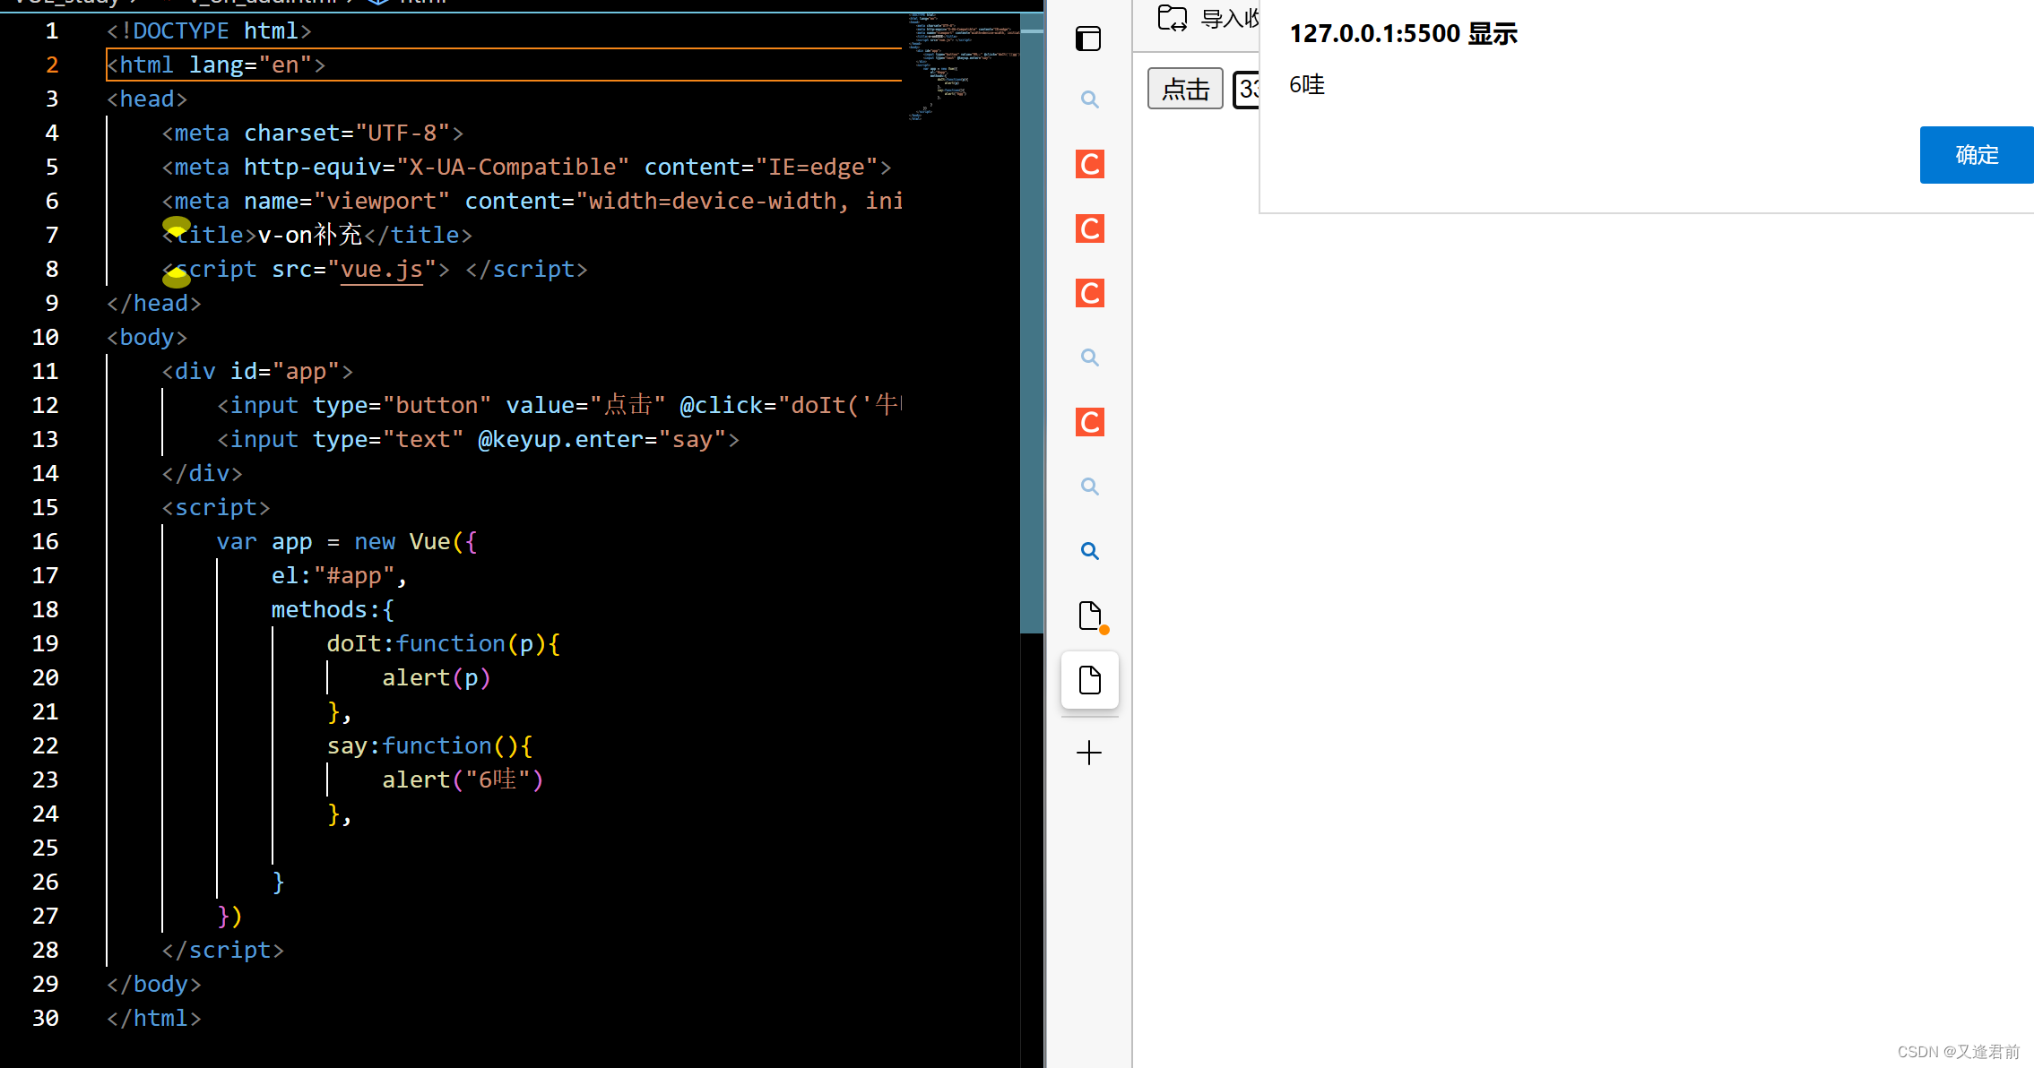Switch to the topmost CSDN tab
The image size is (2034, 1068).
(x=1089, y=164)
